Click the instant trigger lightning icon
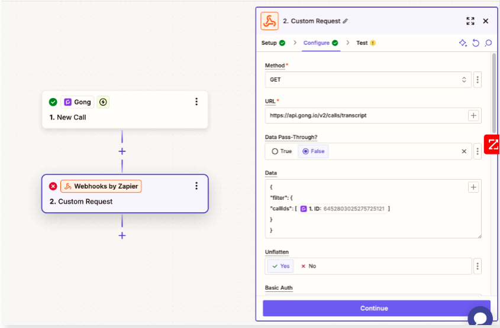Screen dimensions: 500x328 tap(103, 102)
